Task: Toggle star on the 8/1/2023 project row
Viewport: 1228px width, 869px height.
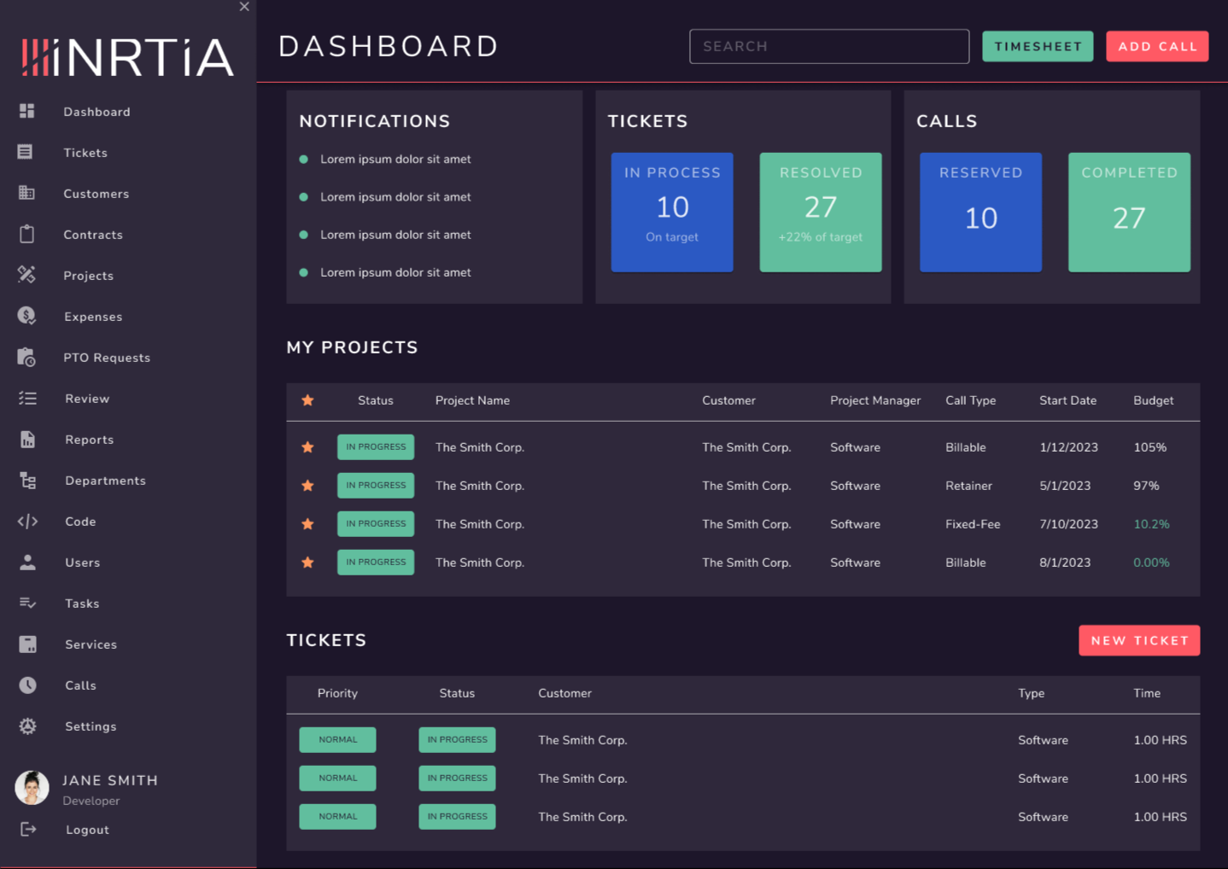Action: pyautogui.click(x=307, y=563)
